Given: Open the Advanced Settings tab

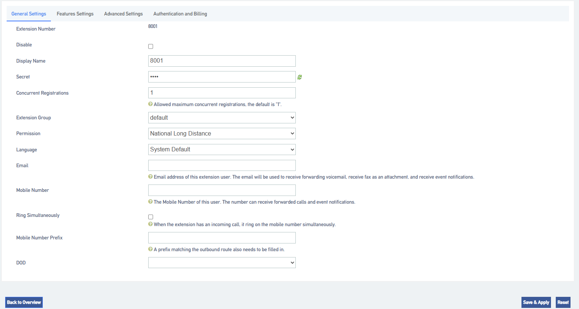Looking at the screenshot, I should tap(124, 14).
